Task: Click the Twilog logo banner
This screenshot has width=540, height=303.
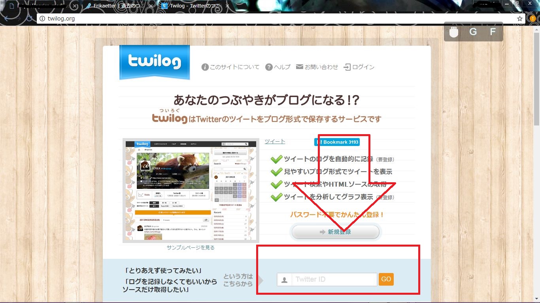Action: tap(155, 62)
